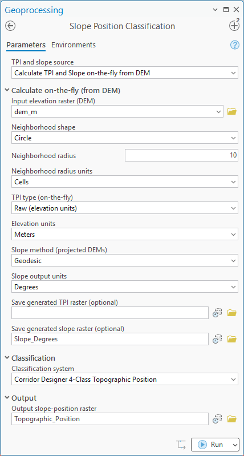Browse folder for output slope-position raster
Screen dimensions: 244x456
click(x=232, y=419)
